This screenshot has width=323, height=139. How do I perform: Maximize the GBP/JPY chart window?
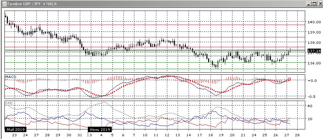(x=314, y=3)
